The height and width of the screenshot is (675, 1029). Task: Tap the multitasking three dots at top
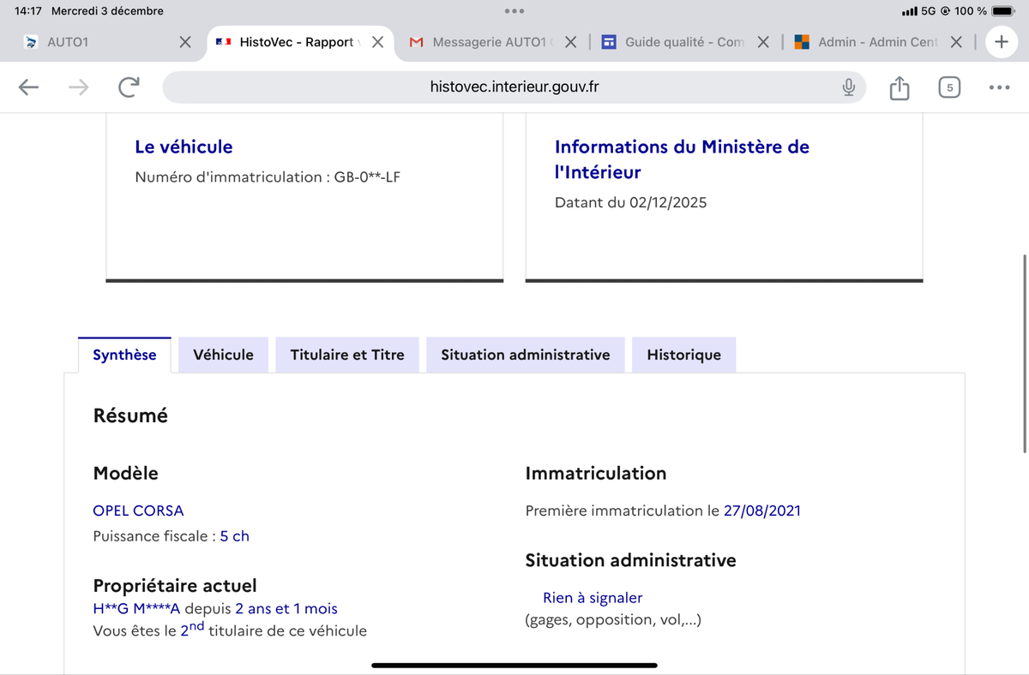click(x=514, y=11)
